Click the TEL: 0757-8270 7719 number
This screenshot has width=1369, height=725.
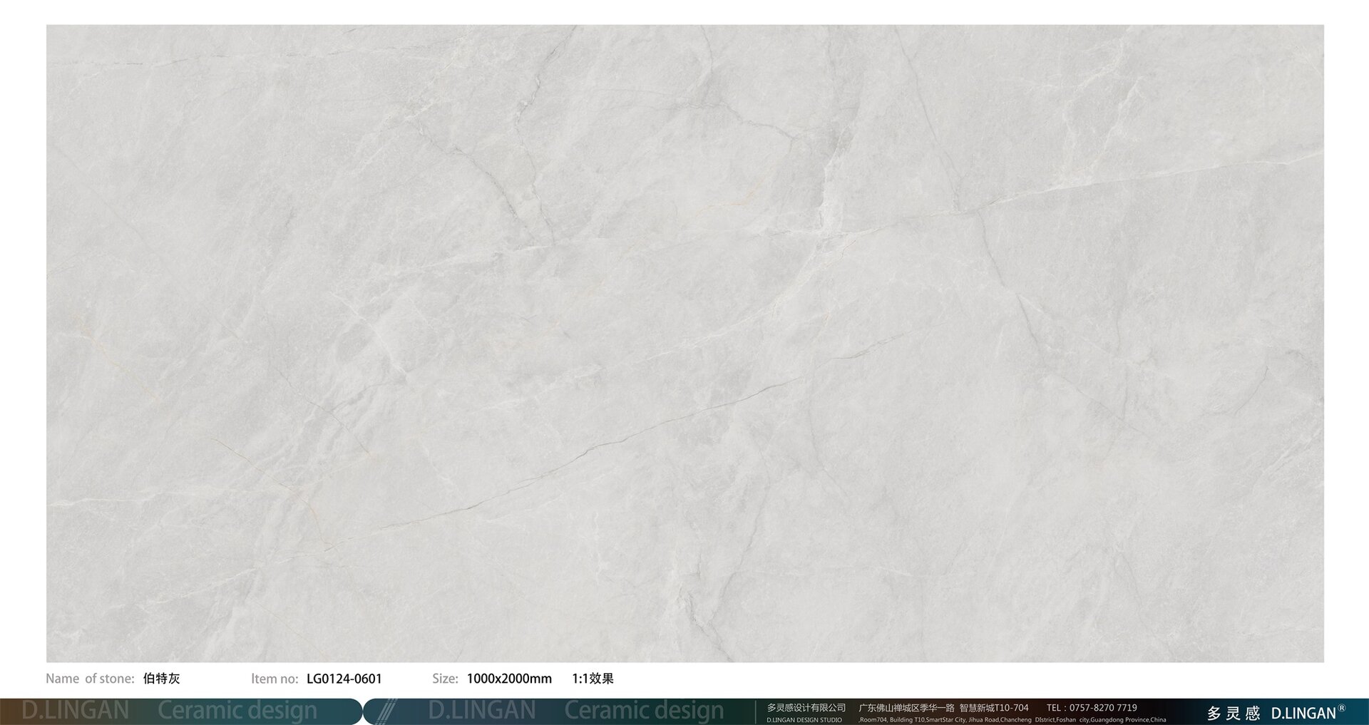(1092, 708)
